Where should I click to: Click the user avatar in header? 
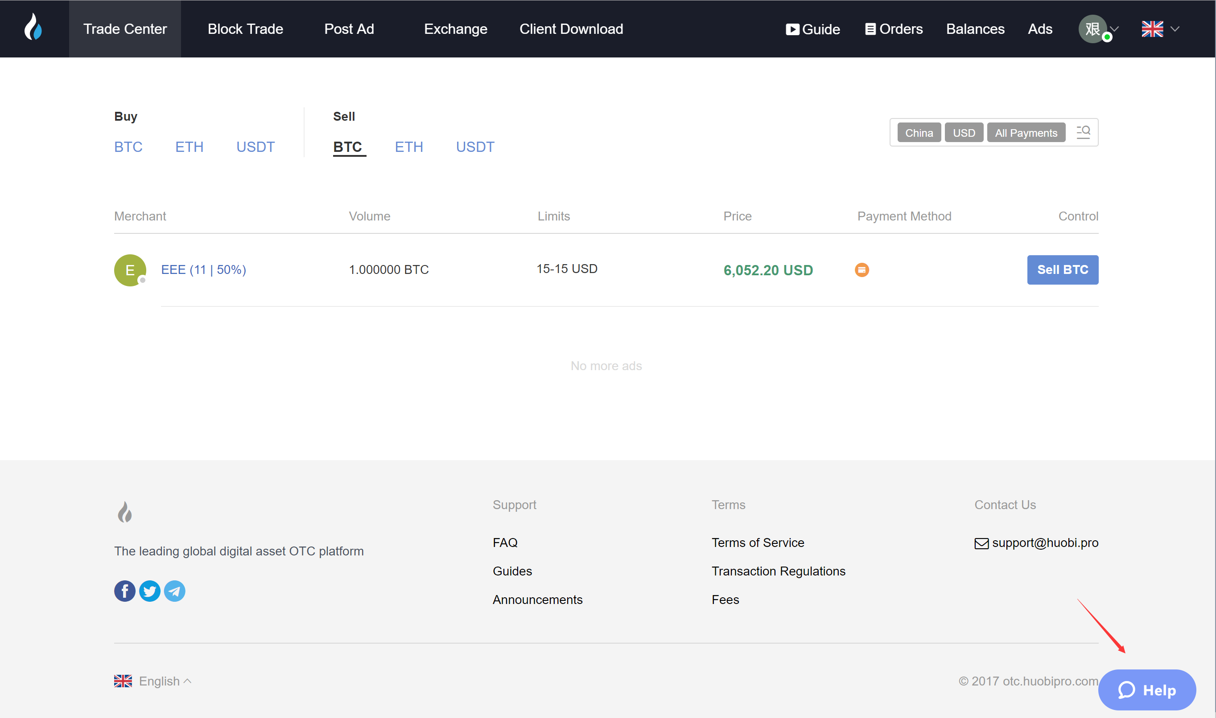tap(1093, 29)
